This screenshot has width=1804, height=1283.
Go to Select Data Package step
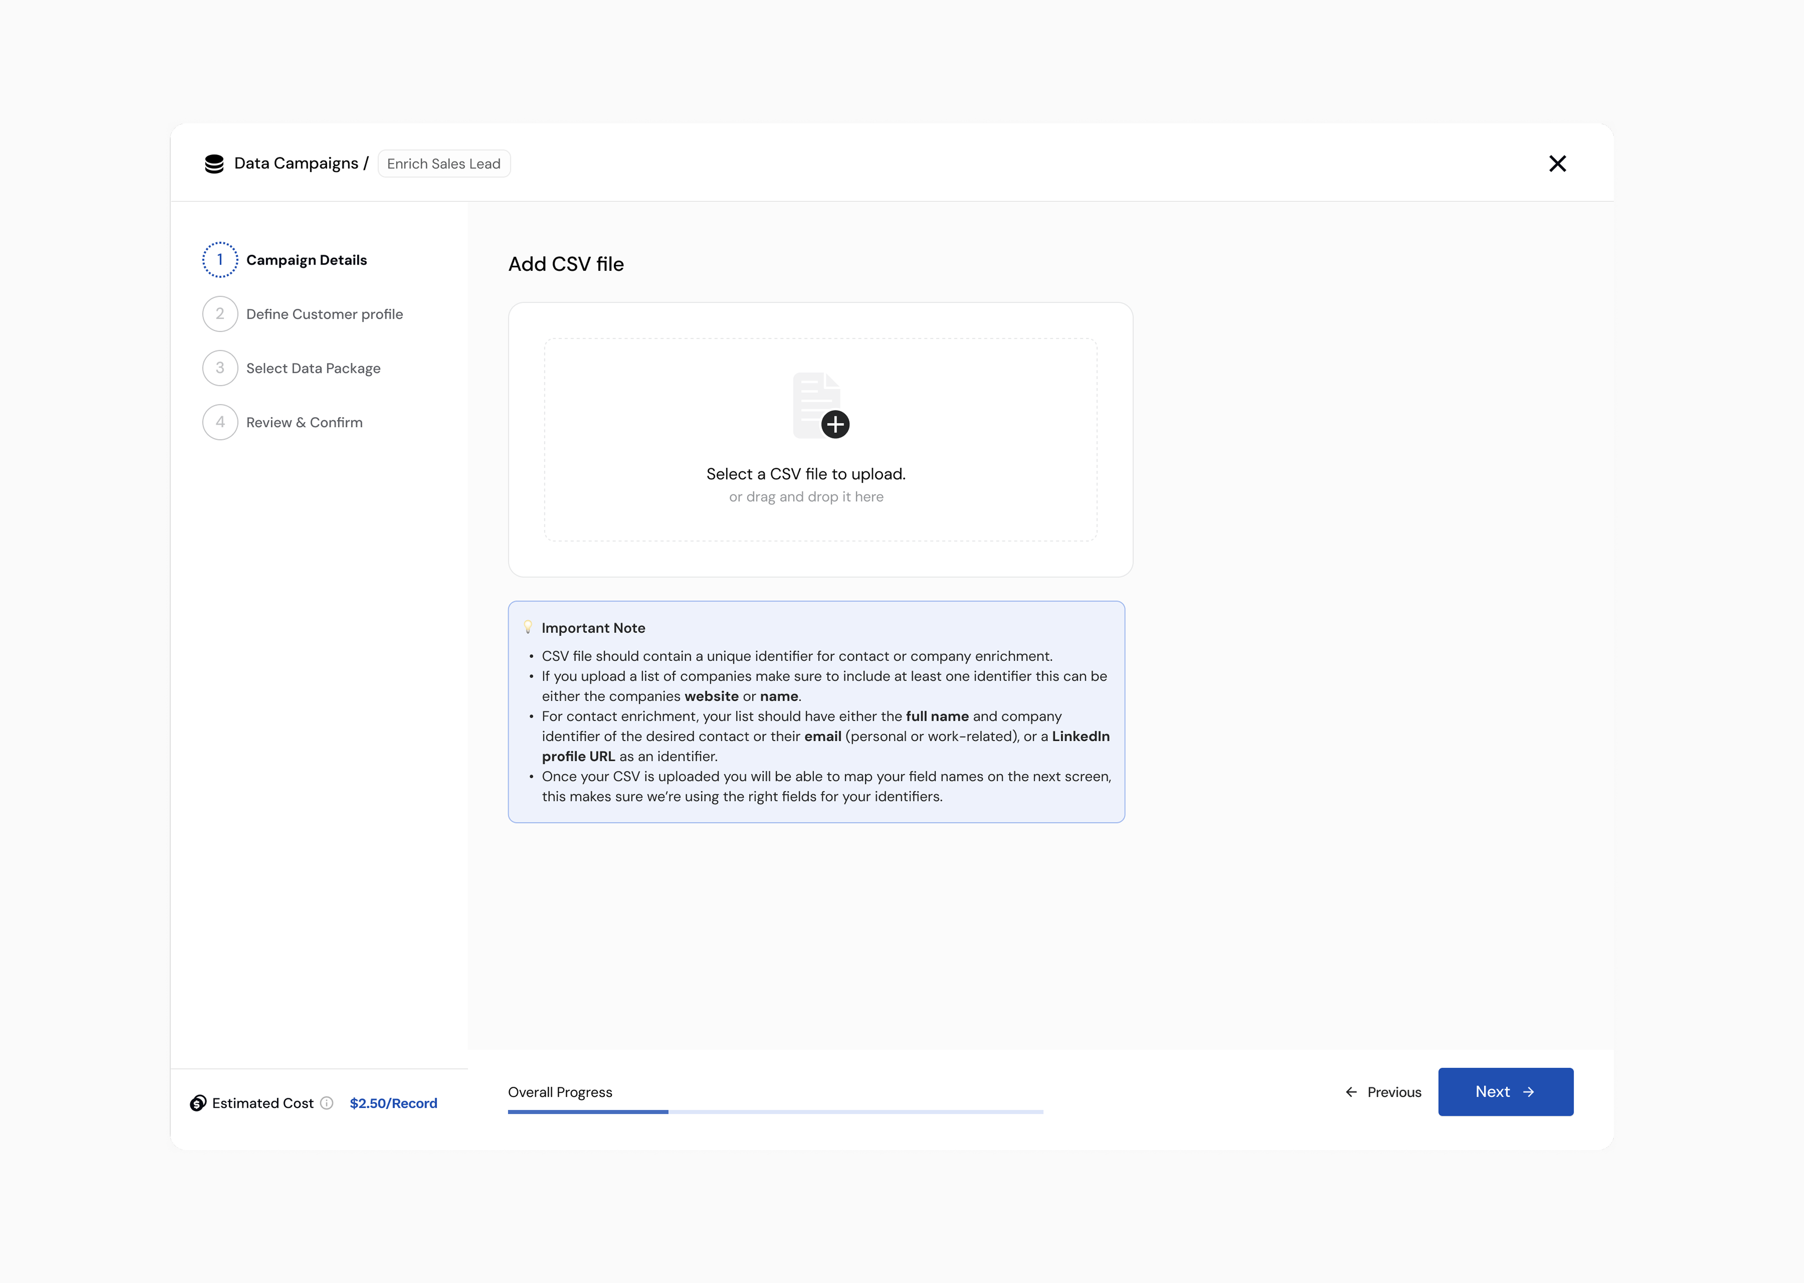click(x=313, y=368)
